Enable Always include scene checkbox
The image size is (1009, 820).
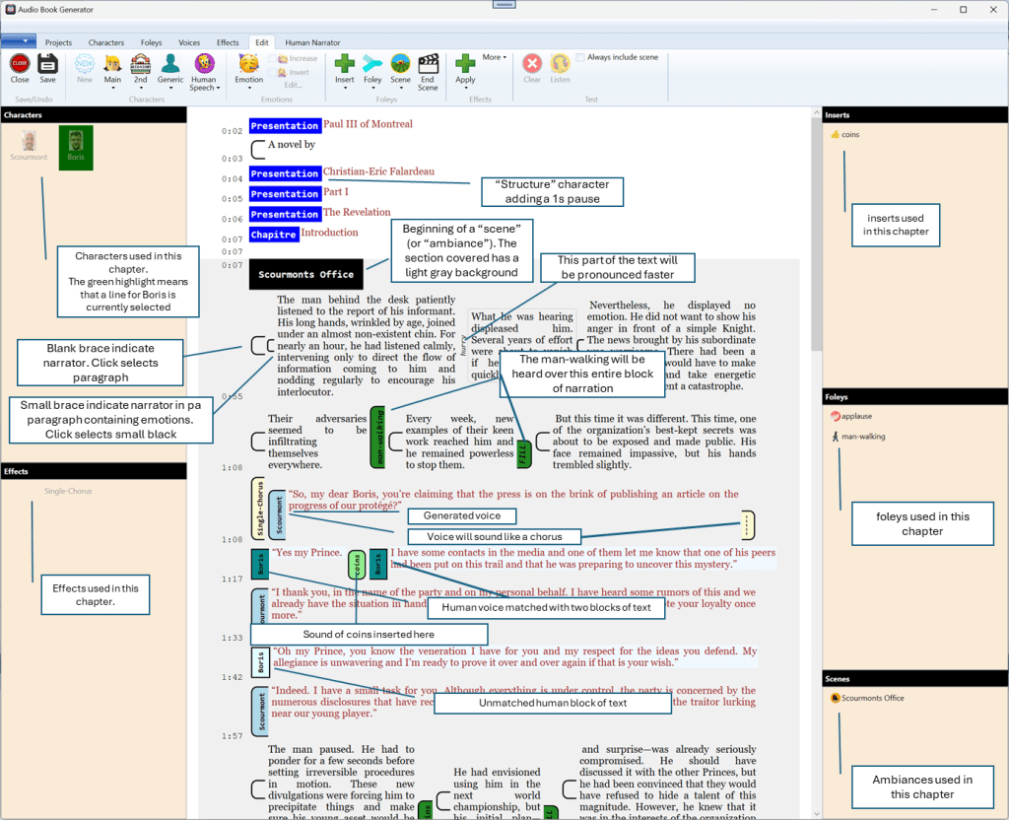(580, 57)
